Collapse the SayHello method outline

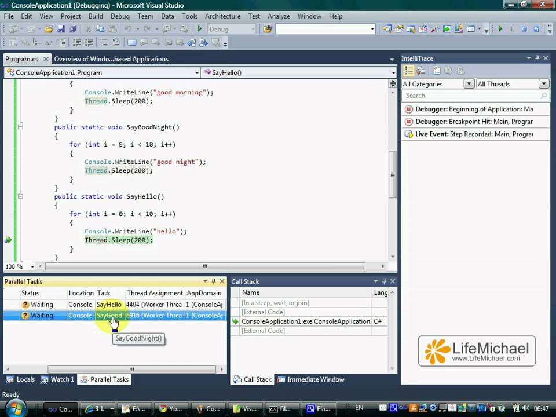(x=20, y=196)
